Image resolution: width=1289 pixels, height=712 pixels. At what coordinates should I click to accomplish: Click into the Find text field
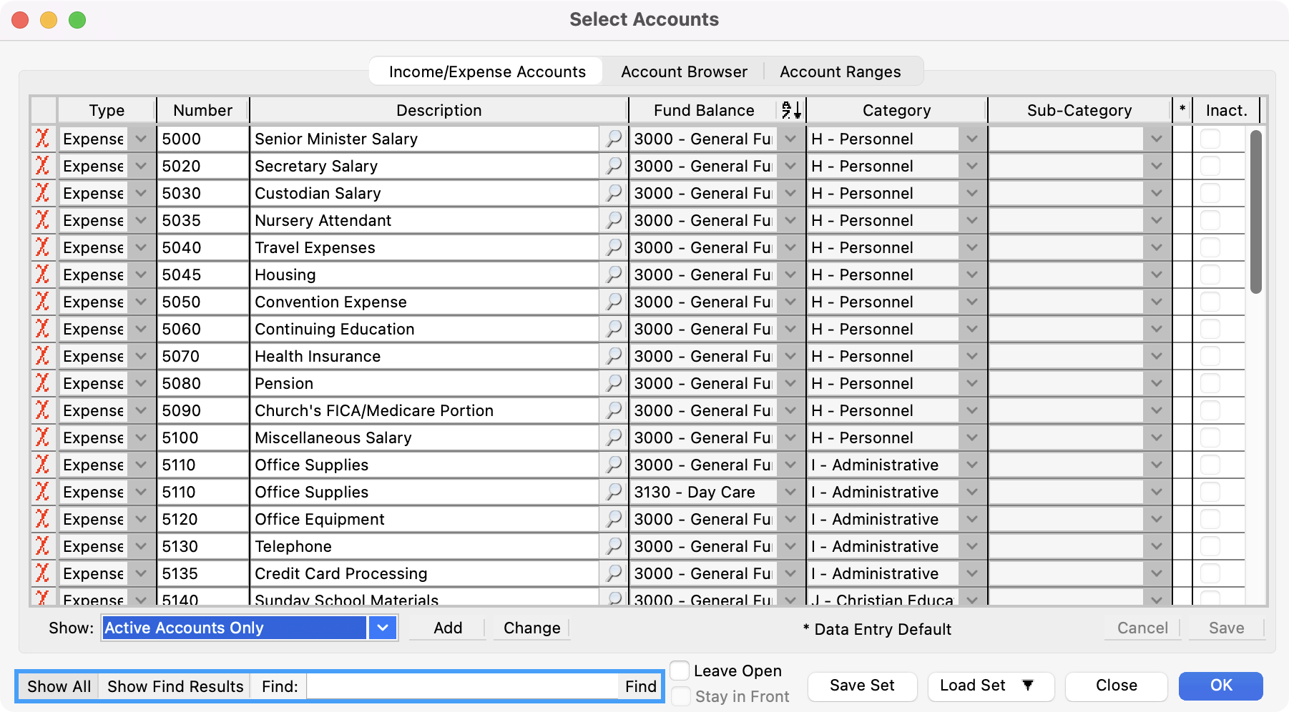pyautogui.click(x=461, y=686)
